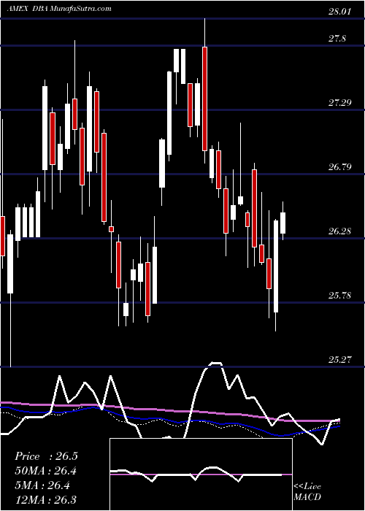This screenshot has width=365, height=511.
Task: Select the 26.79 price axis label
Action: 339,167
